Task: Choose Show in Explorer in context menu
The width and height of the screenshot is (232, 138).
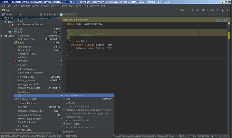Action: (x=38, y=103)
